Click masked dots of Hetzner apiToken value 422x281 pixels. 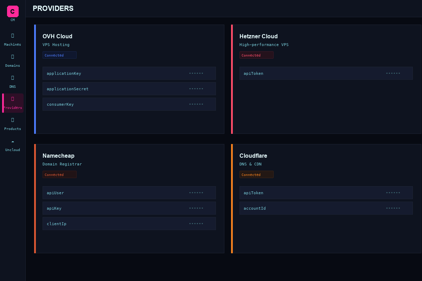pyautogui.click(x=393, y=73)
